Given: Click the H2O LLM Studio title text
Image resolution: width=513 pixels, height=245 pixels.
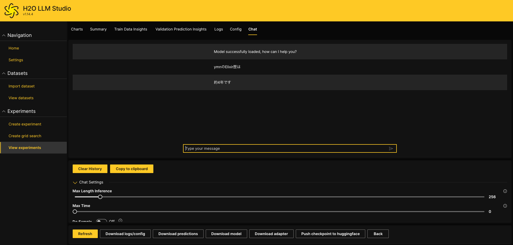Looking at the screenshot, I should (x=47, y=9).
